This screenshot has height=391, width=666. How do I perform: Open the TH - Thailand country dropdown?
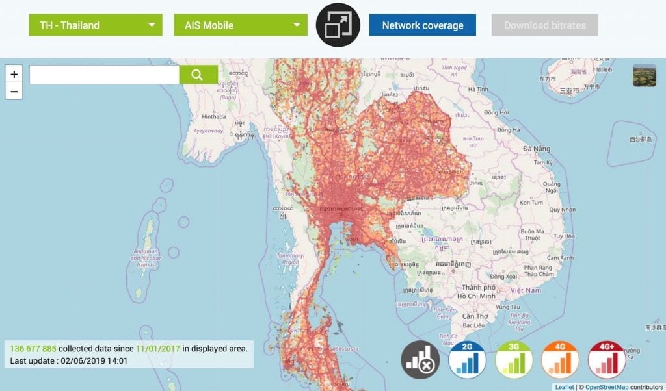click(x=96, y=25)
